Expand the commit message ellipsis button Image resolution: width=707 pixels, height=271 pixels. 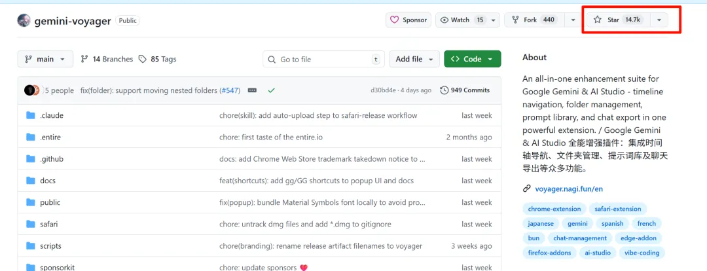(253, 90)
